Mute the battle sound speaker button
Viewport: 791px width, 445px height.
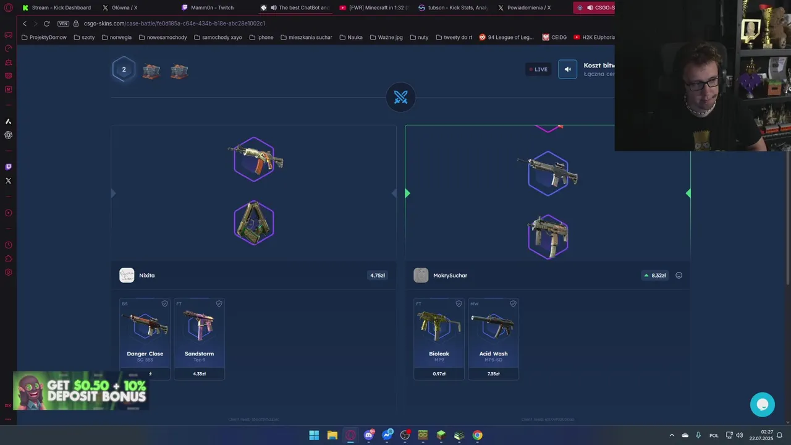click(x=567, y=69)
